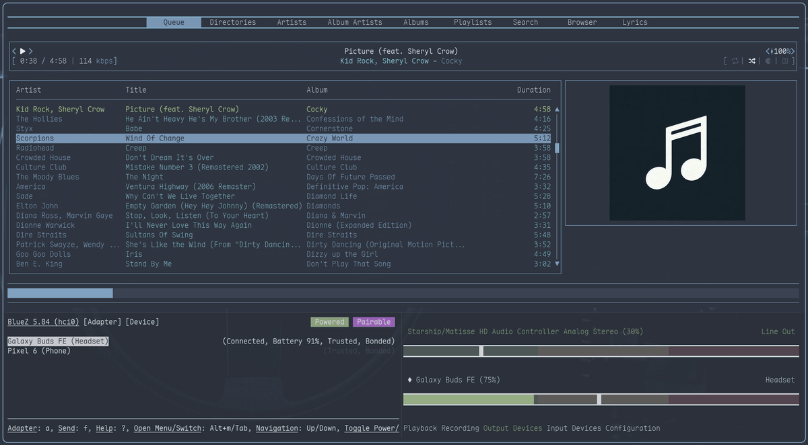Click the next track arrow
The width and height of the screenshot is (808, 445).
(x=30, y=51)
